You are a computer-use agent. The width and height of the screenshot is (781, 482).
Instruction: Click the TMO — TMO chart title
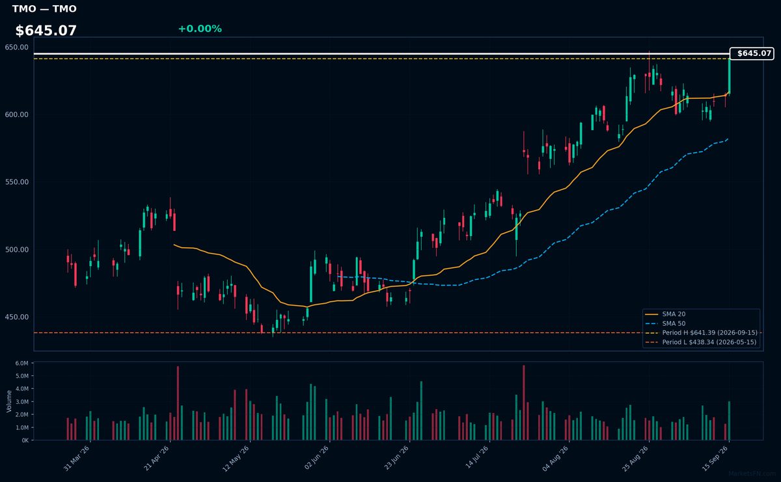point(44,9)
